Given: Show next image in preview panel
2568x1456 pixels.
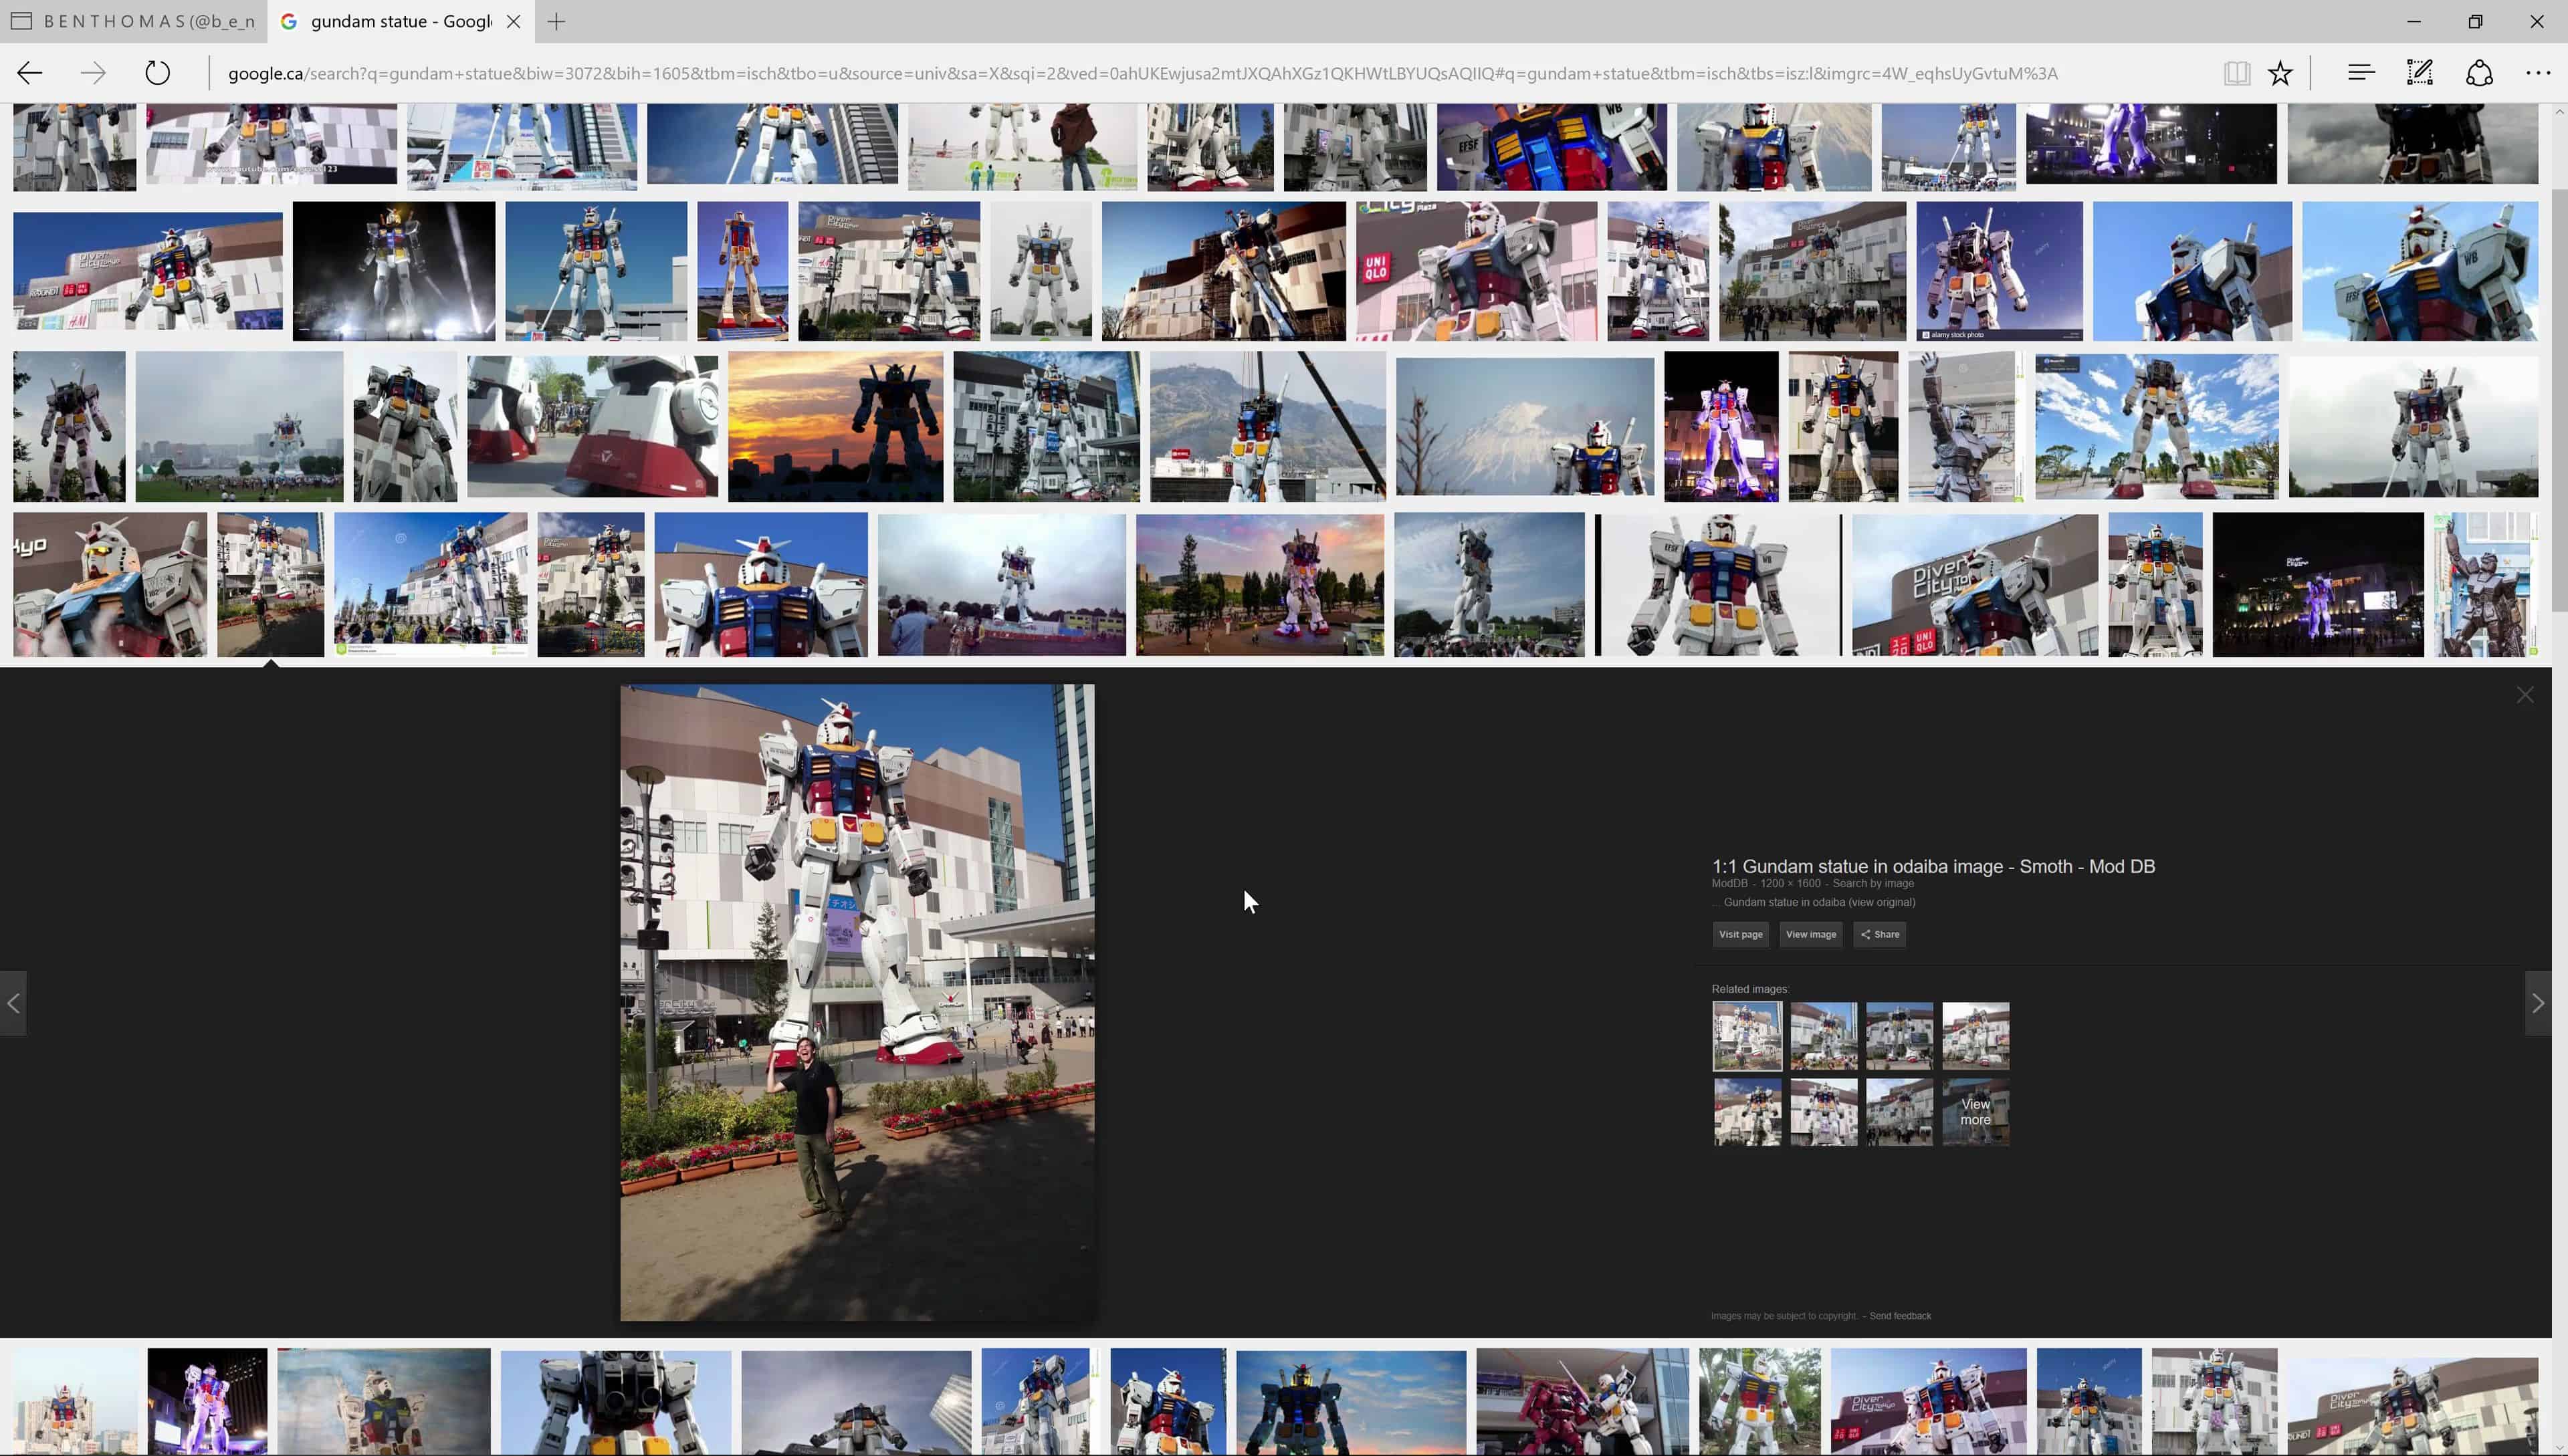Looking at the screenshot, I should [x=2538, y=1003].
